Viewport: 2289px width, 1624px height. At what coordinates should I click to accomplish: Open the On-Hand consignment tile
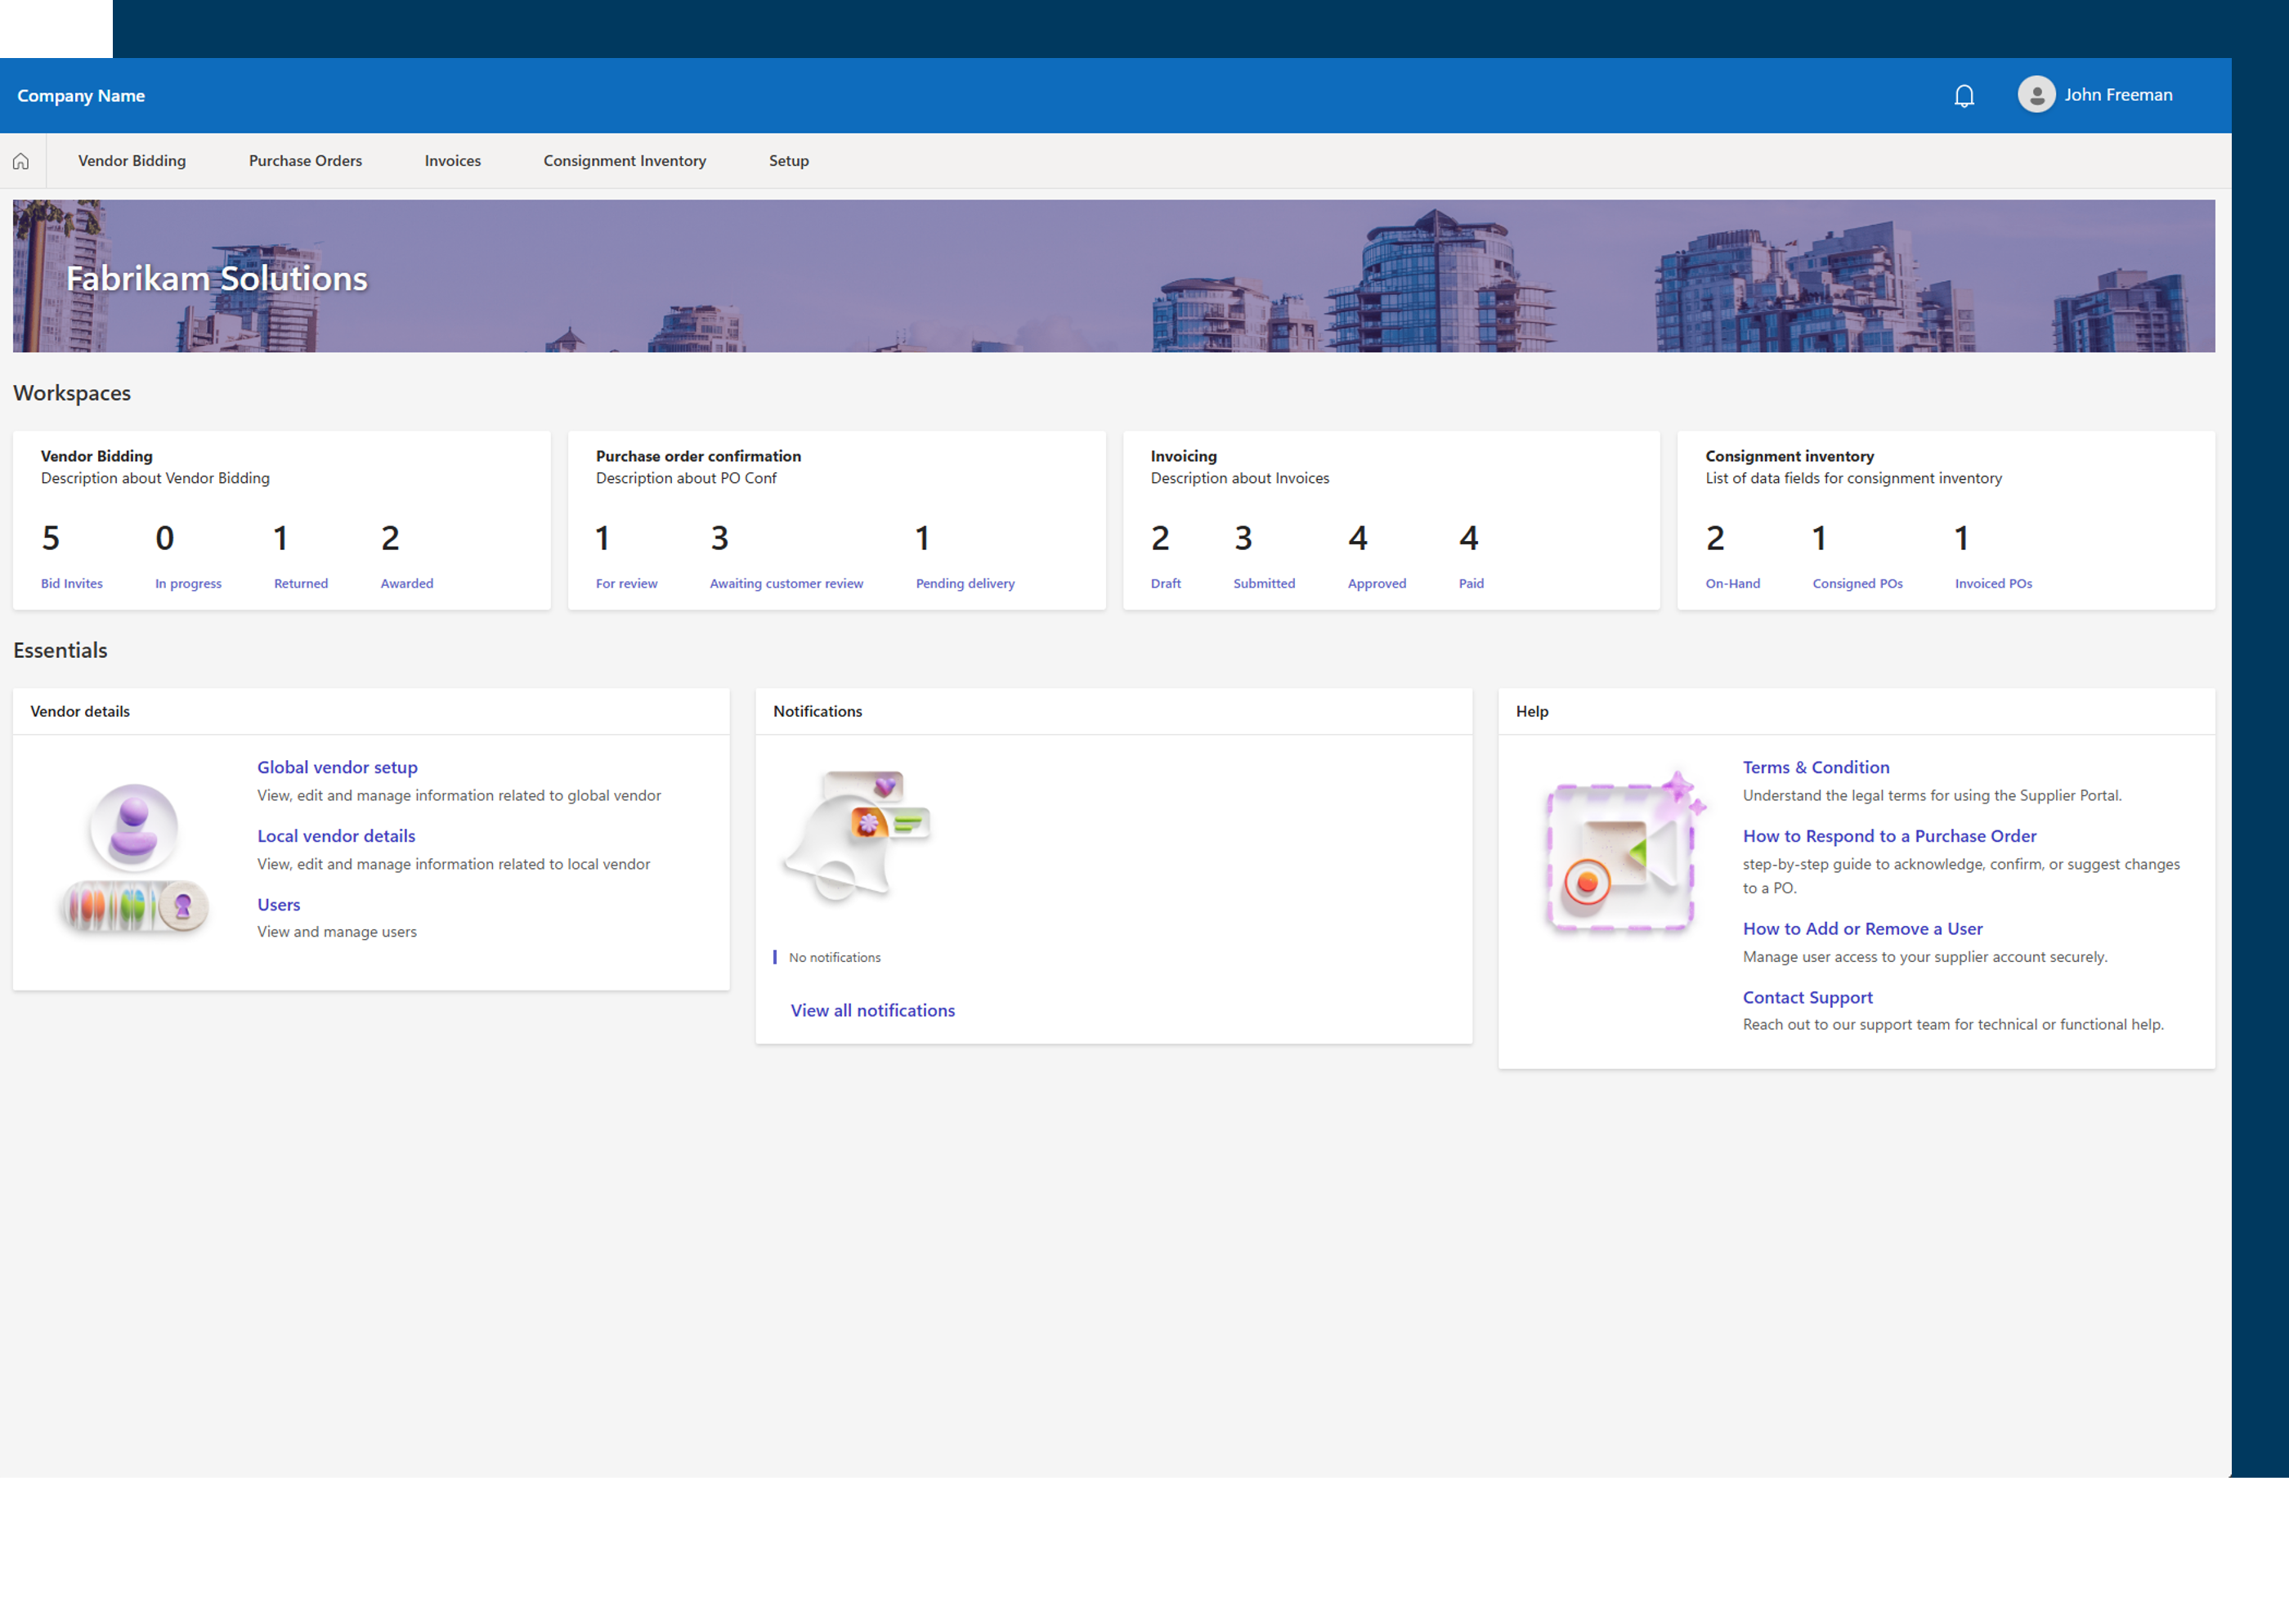(1733, 555)
